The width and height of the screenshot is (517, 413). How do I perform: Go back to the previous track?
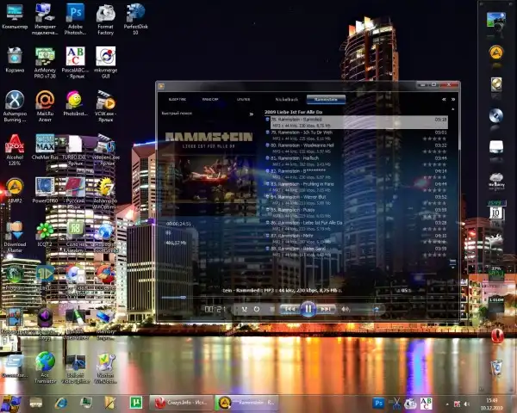point(290,308)
